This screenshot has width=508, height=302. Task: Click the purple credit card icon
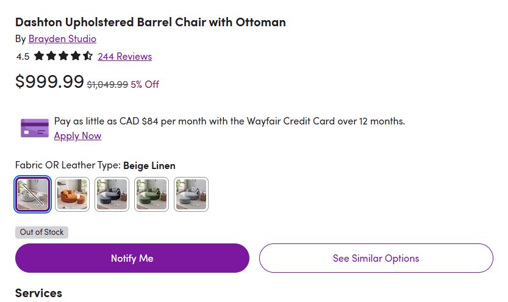35,128
